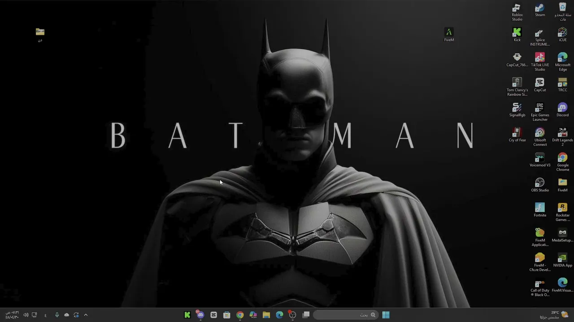Click the OBS Studio desktop shortcut
Image resolution: width=574 pixels, height=322 pixels.
click(540, 185)
